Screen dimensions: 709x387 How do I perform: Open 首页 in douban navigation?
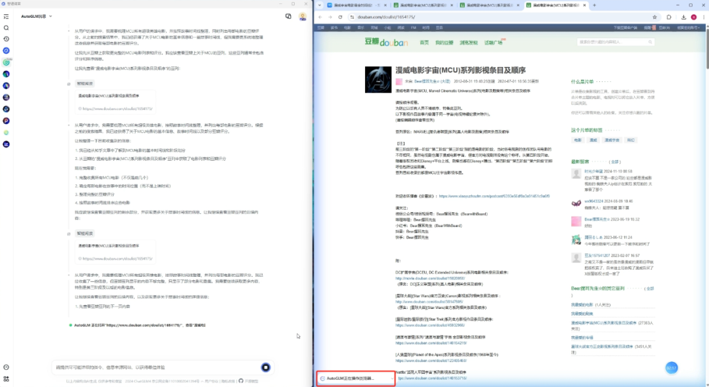click(x=424, y=43)
